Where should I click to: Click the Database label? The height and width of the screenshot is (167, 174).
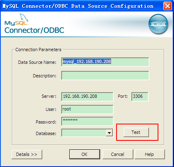tap(46, 133)
